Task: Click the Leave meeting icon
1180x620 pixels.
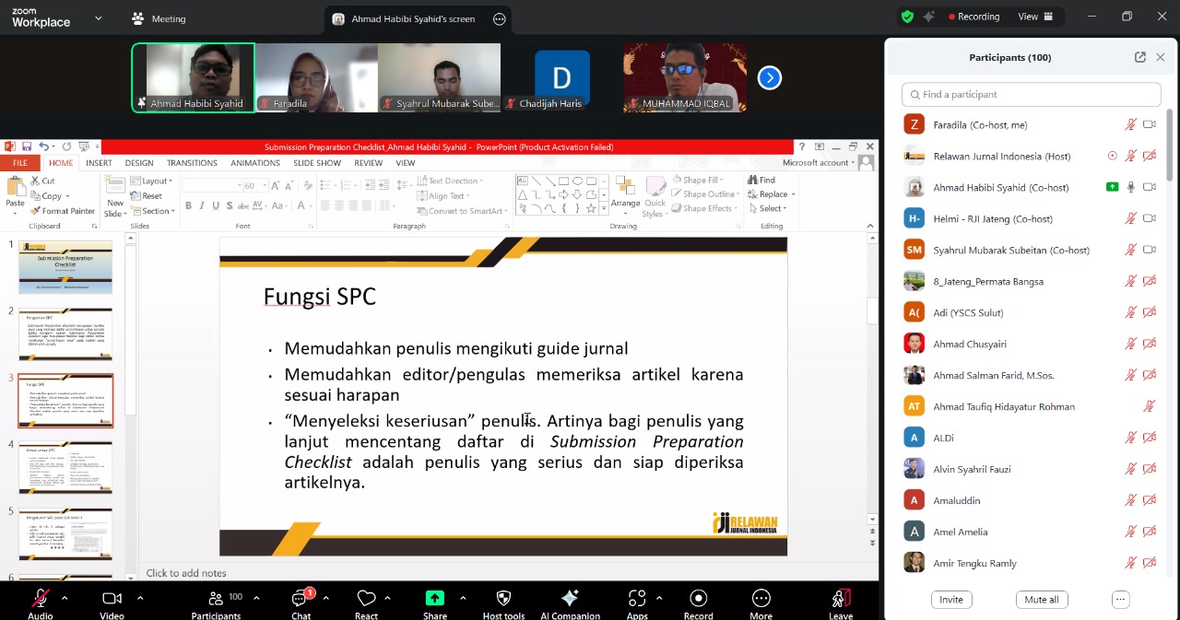Action: pyautogui.click(x=840, y=601)
